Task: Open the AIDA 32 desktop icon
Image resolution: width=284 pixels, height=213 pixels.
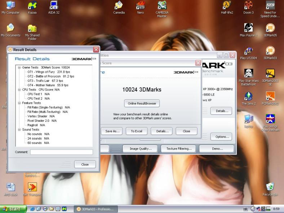Action: 54,5
